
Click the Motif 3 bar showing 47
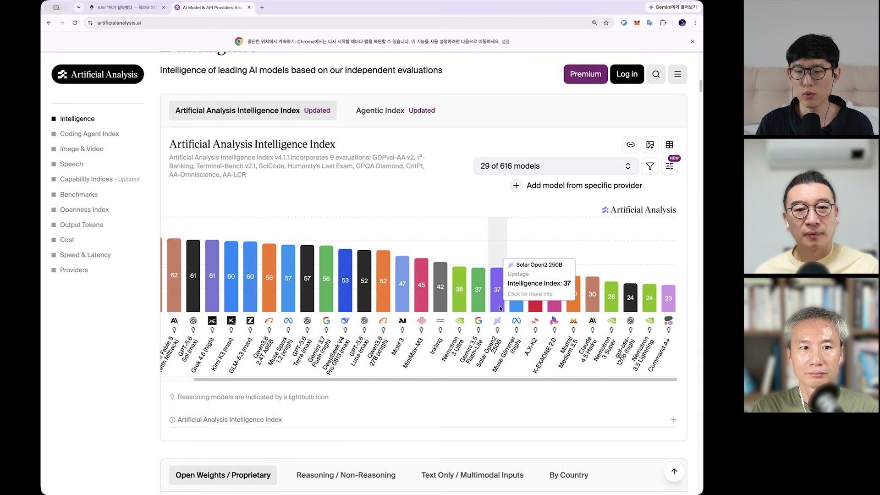(x=402, y=284)
